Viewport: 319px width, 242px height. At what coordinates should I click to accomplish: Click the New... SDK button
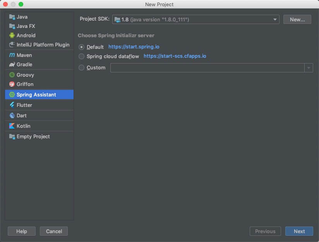297,19
